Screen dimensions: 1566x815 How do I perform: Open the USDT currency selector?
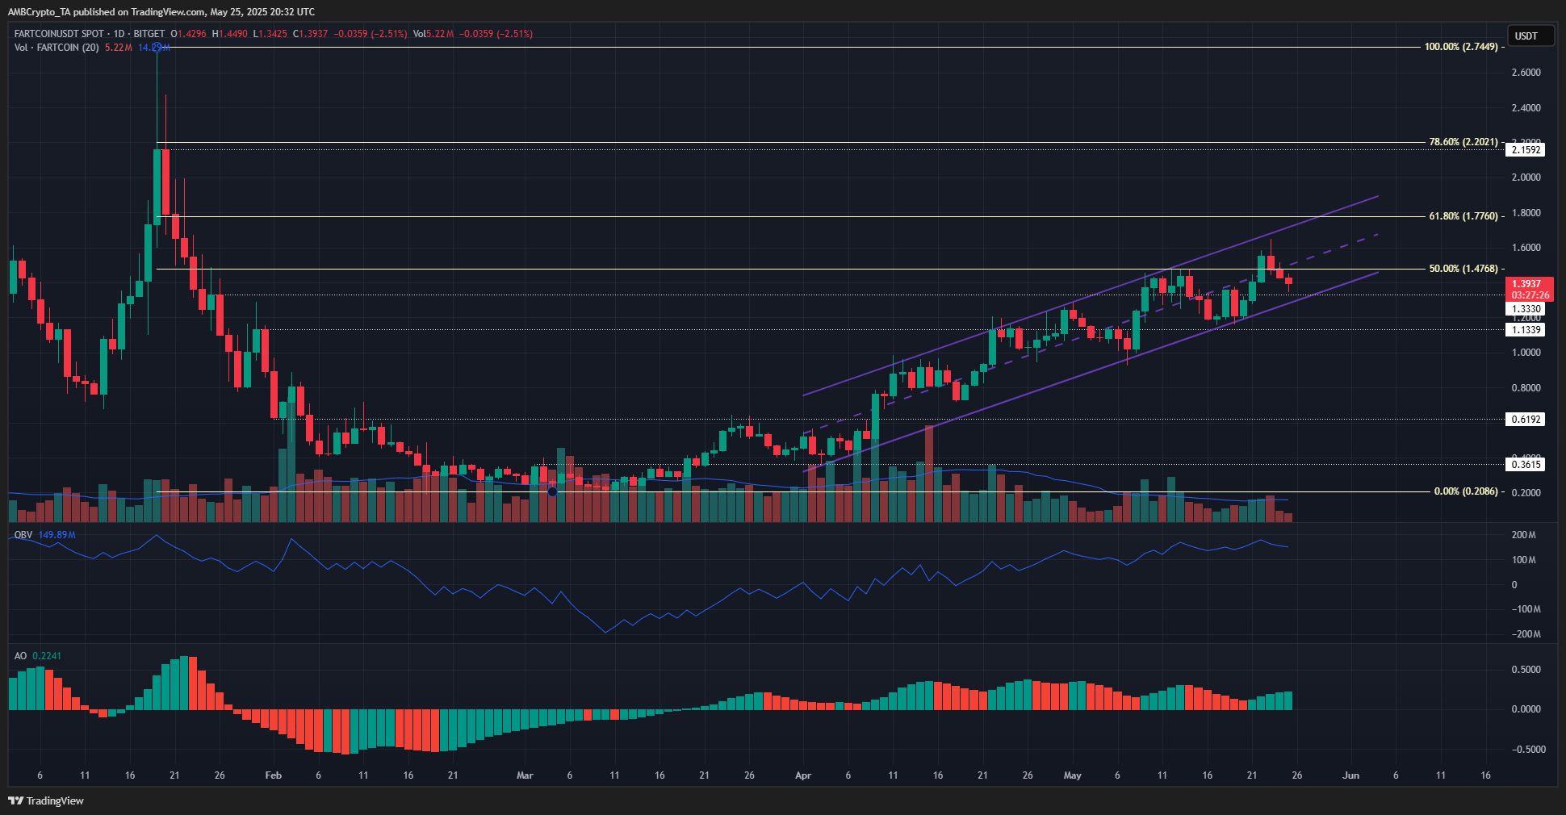pos(1530,36)
